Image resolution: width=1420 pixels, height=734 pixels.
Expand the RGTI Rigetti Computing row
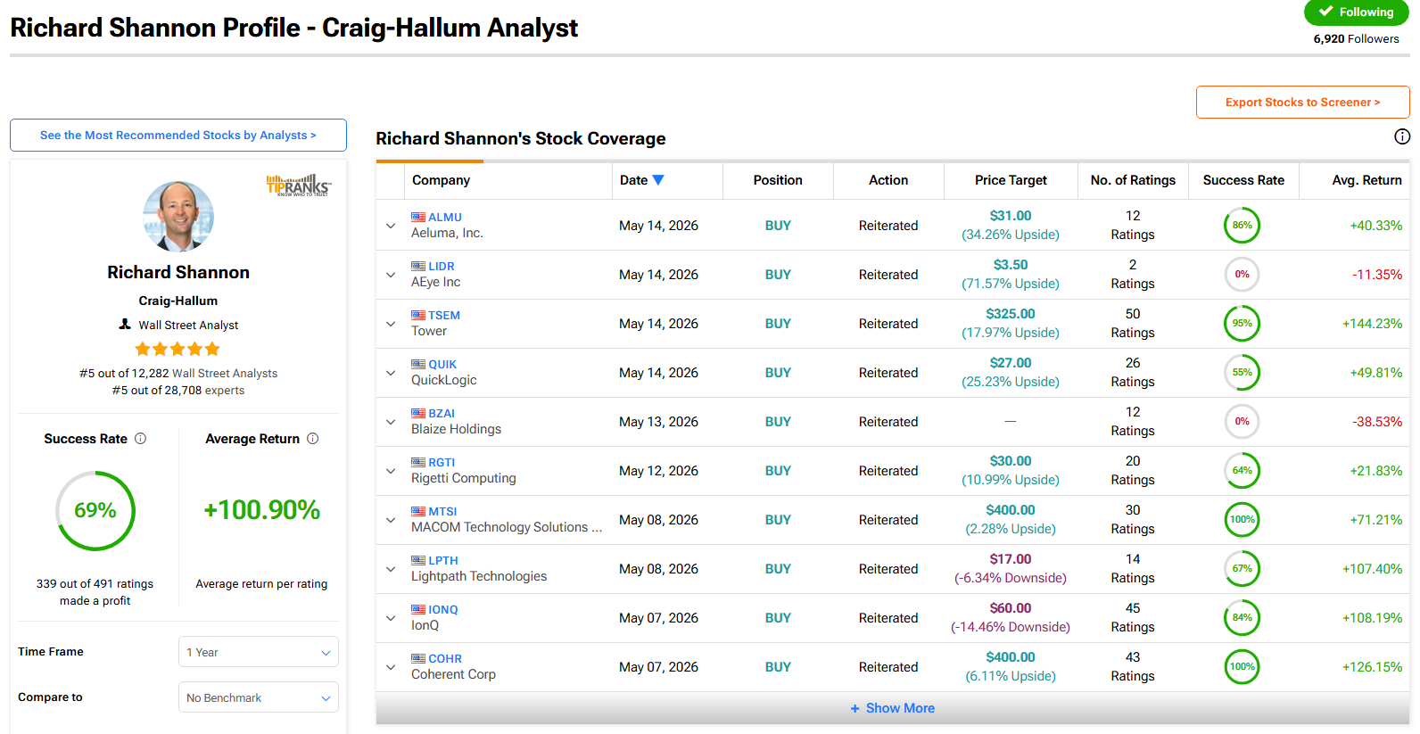click(x=391, y=471)
